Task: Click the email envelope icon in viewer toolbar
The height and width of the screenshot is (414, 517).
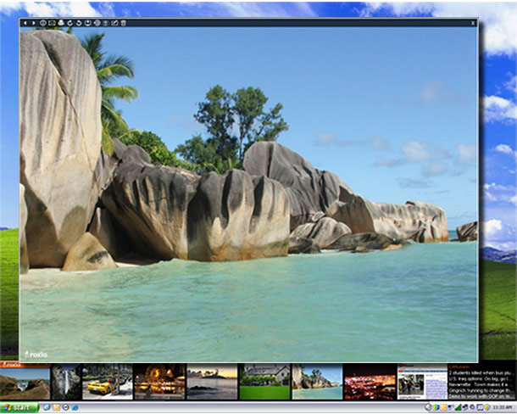Action: [52, 23]
